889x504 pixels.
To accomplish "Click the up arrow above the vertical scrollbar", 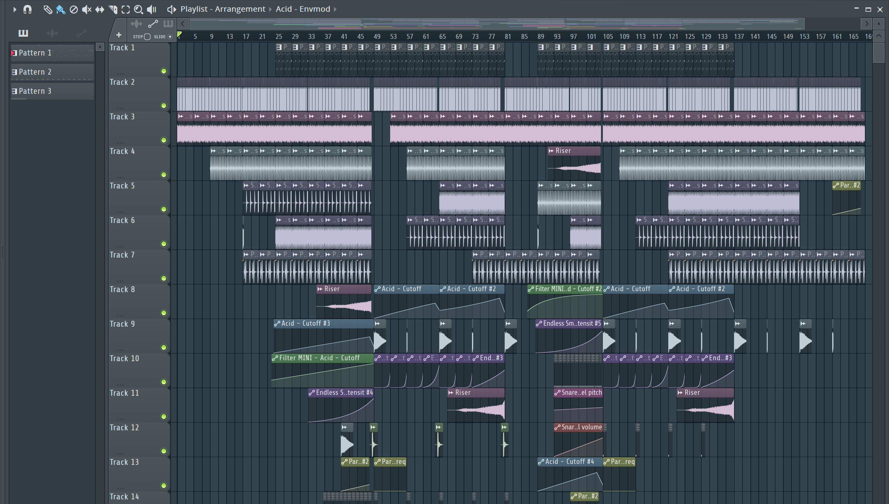I will click(x=879, y=36).
